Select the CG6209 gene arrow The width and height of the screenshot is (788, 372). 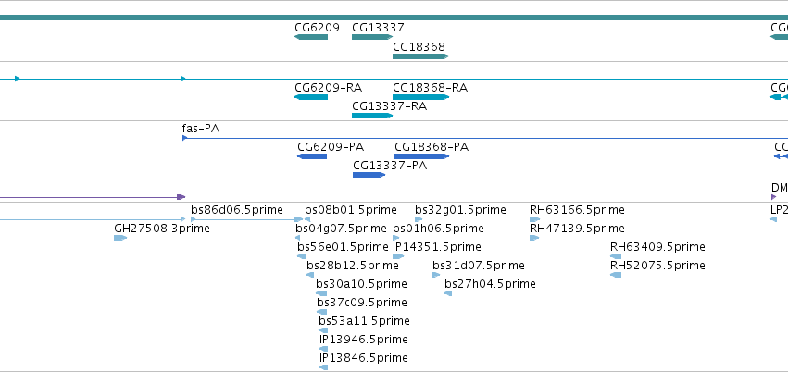pyautogui.click(x=311, y=37)
